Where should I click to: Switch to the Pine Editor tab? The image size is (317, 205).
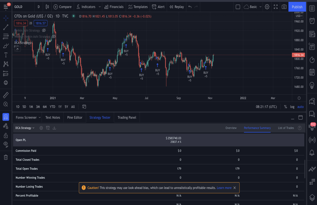click(x=75, y=117)
